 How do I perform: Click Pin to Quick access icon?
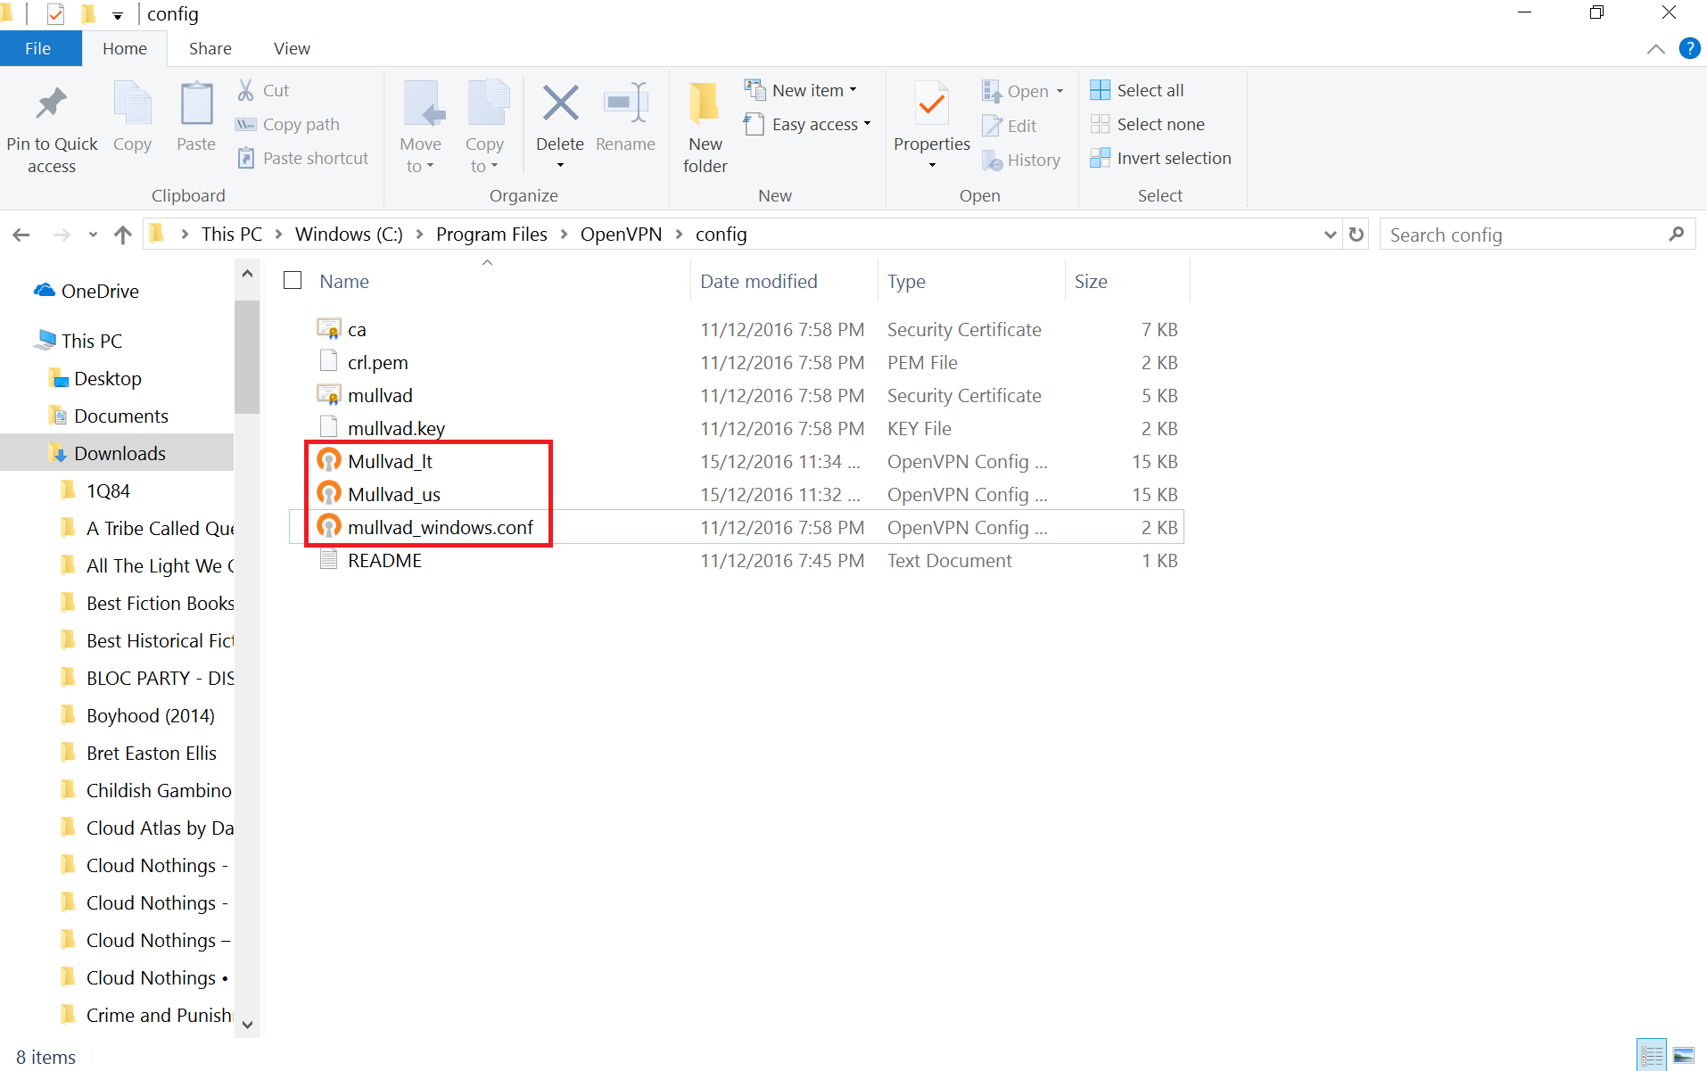52,105
